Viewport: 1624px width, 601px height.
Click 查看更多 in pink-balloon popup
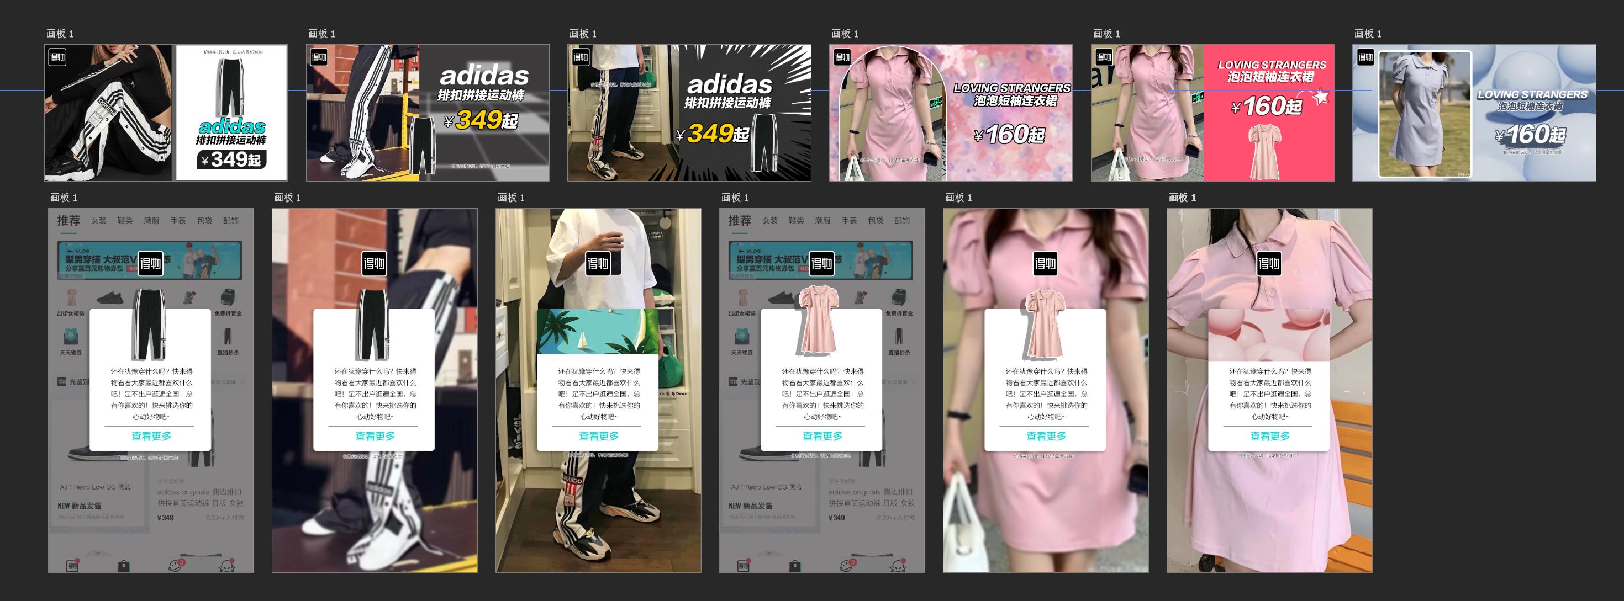coord(1270,436)
